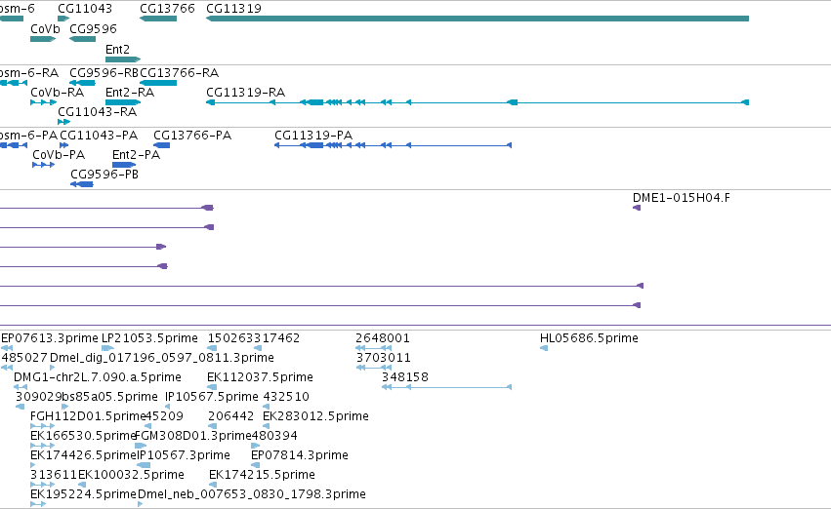
Task: Select the CG11319-PA protein annotation
Action: (393, 145)
